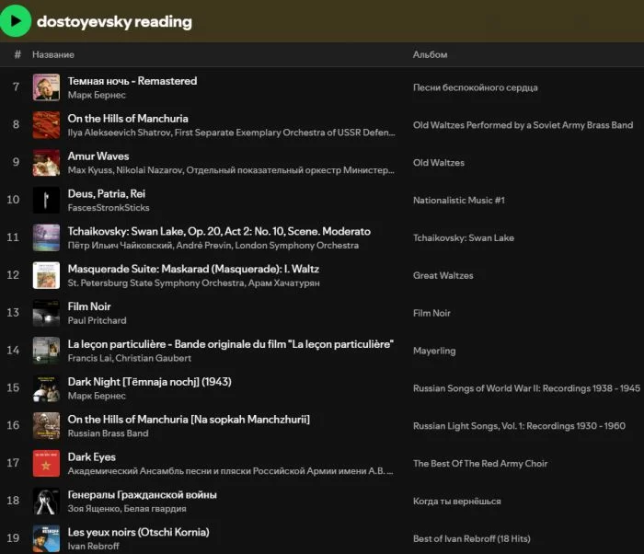Open "The Best Of The Red Army Choir" album

click(480, 464)
